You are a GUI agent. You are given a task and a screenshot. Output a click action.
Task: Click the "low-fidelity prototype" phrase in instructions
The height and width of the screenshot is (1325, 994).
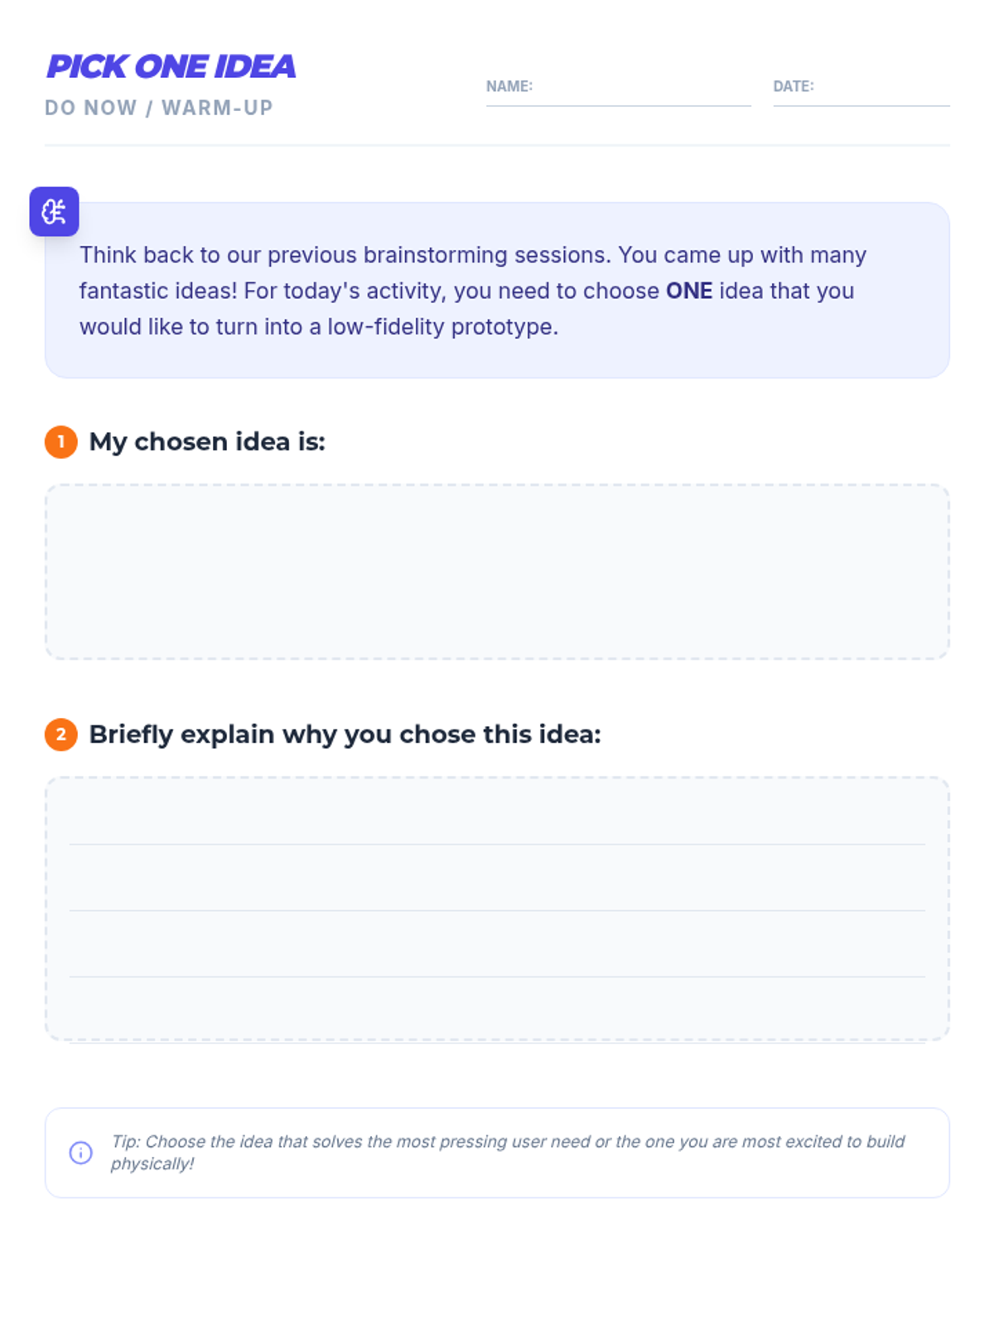[442, 326]
